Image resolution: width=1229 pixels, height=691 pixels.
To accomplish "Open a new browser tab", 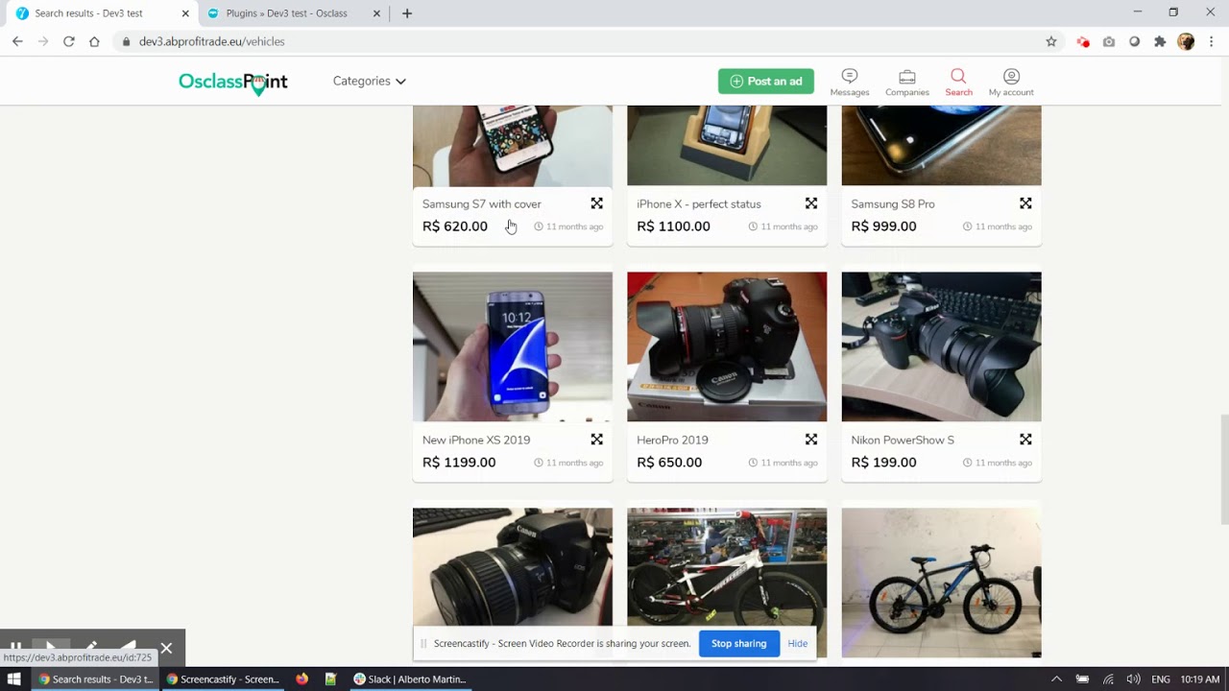I will pyautogui.click(x=407, y=13).
